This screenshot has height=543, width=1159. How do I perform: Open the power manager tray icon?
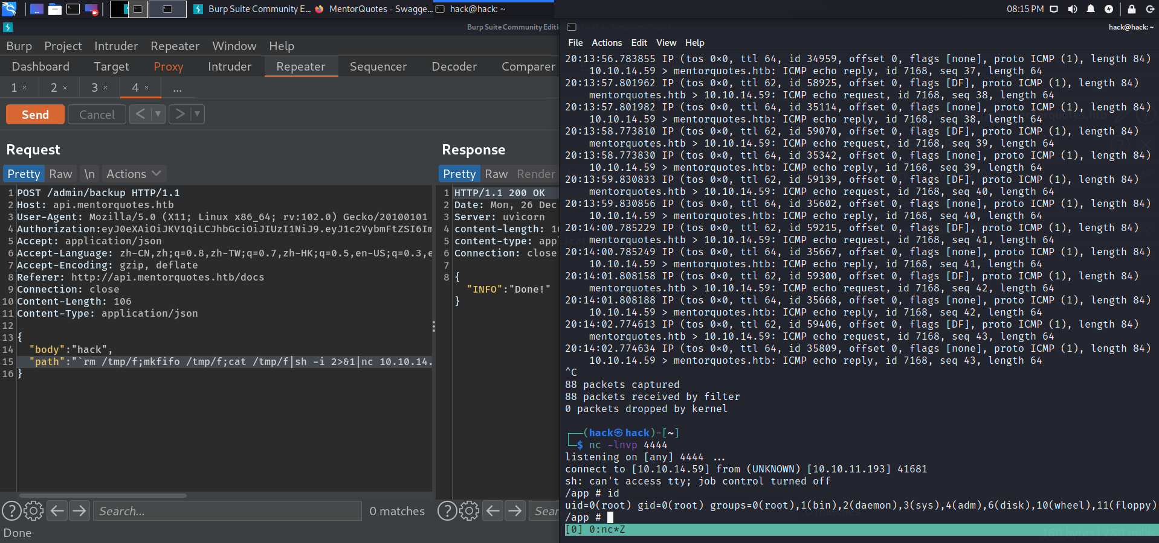click(x=1109, y=9)
